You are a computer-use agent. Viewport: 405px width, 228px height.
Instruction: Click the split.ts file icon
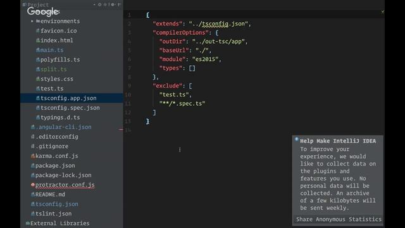38,69
